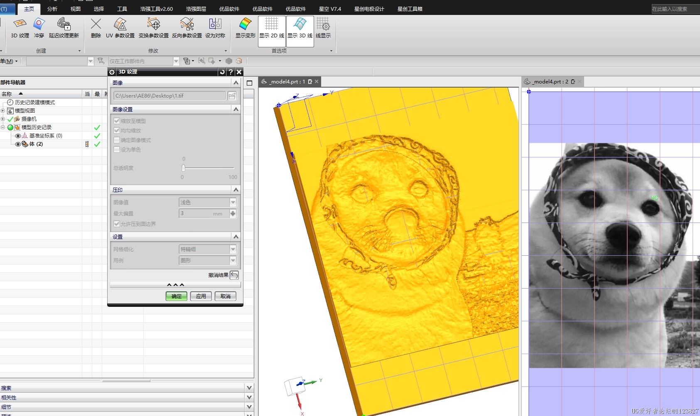The height and width of the screenshot is (416, 700).
Task: Enable 确定图像模式 checkbox
Action: [x=117, y=140]
